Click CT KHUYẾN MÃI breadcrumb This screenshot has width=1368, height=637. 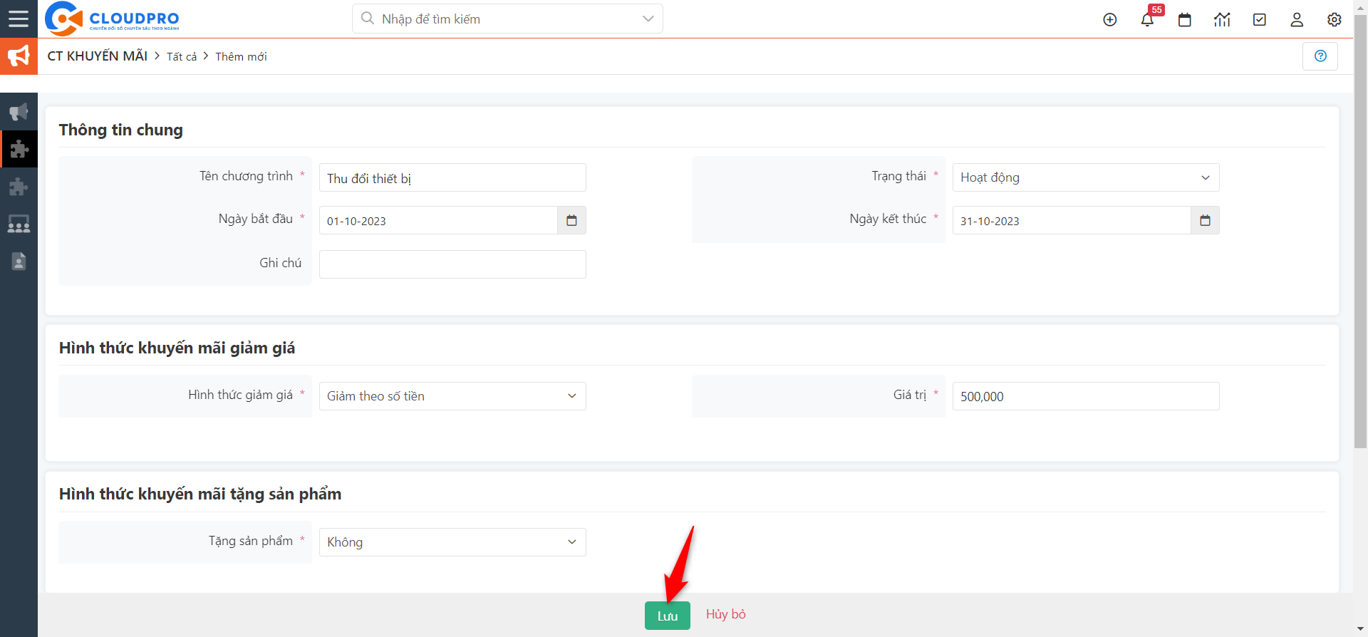(x=98, y=56)
